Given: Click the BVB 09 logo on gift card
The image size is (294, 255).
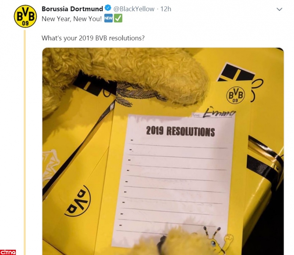Looking at the screenshot, I should click(236, 95).
